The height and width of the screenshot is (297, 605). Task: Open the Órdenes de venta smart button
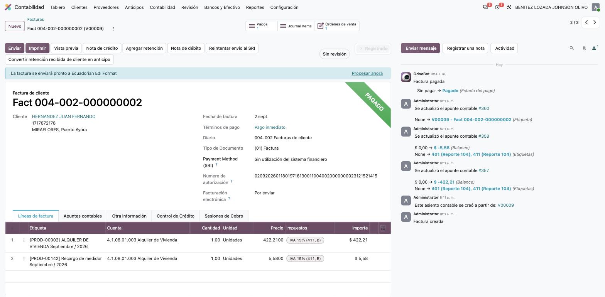(337, 26)
